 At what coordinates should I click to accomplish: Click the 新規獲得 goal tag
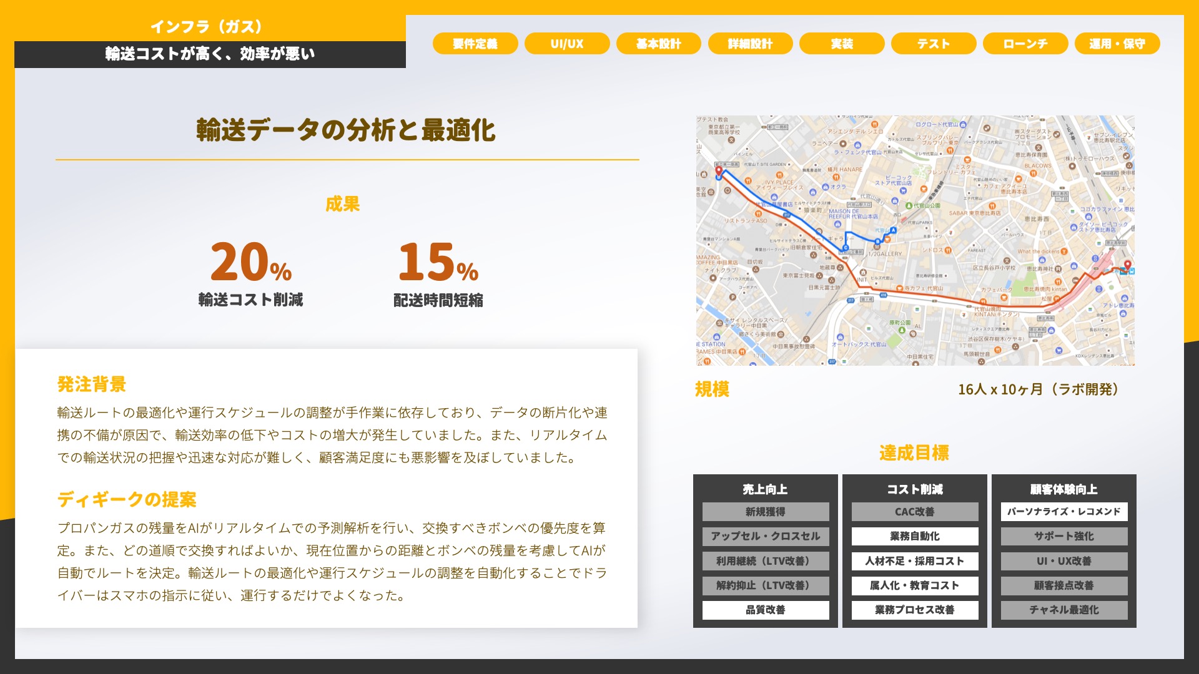coord(766,512)
